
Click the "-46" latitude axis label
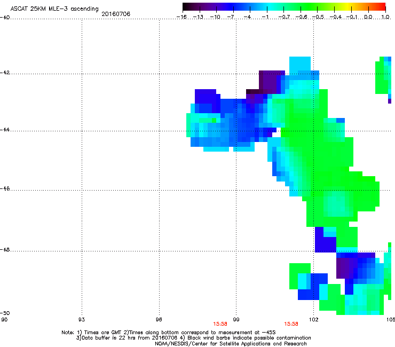tap(5, 188)
